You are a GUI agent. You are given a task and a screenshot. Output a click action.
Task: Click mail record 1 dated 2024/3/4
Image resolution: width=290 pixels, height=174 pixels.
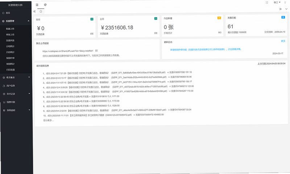click(x=117, y=73)
